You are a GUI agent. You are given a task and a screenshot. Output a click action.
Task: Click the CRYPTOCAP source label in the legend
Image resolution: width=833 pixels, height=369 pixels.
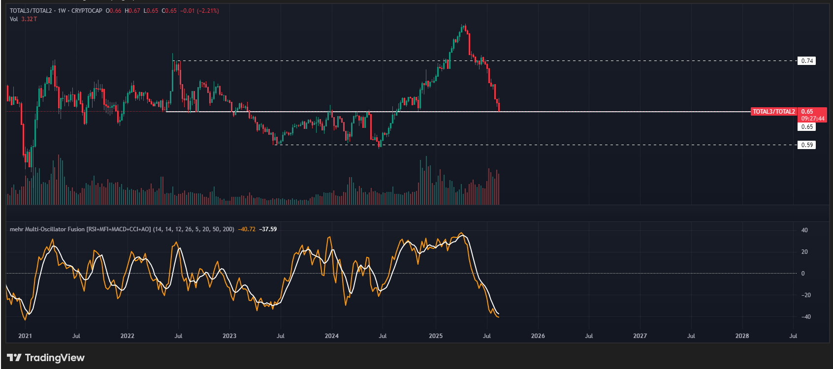87,11
